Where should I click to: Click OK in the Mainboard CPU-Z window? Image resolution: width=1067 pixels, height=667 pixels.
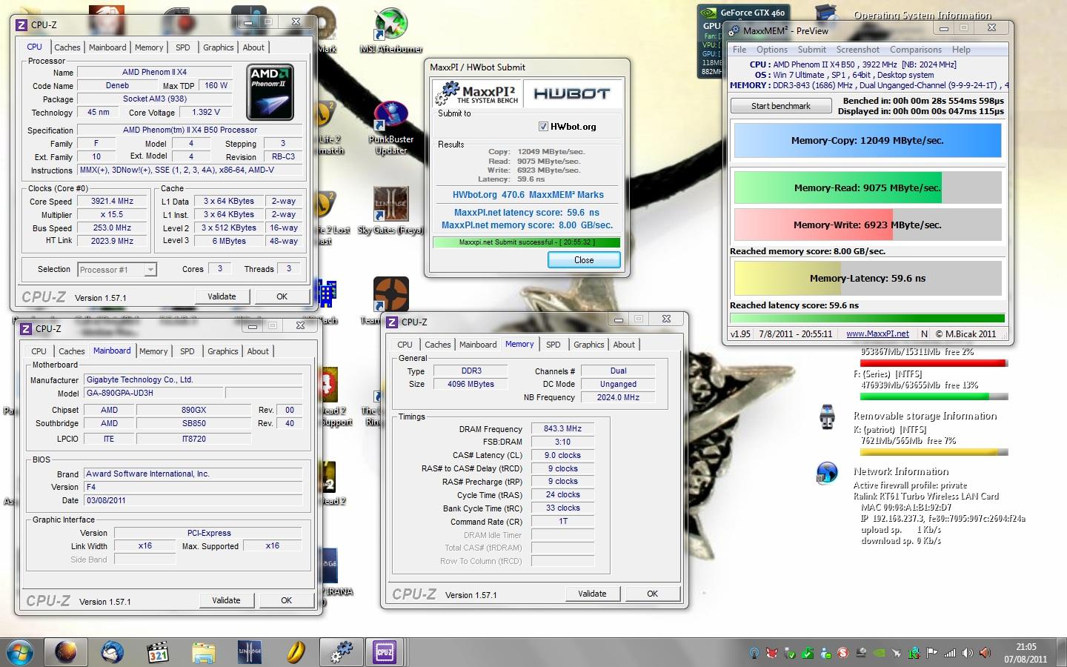(x=287, y=600)
